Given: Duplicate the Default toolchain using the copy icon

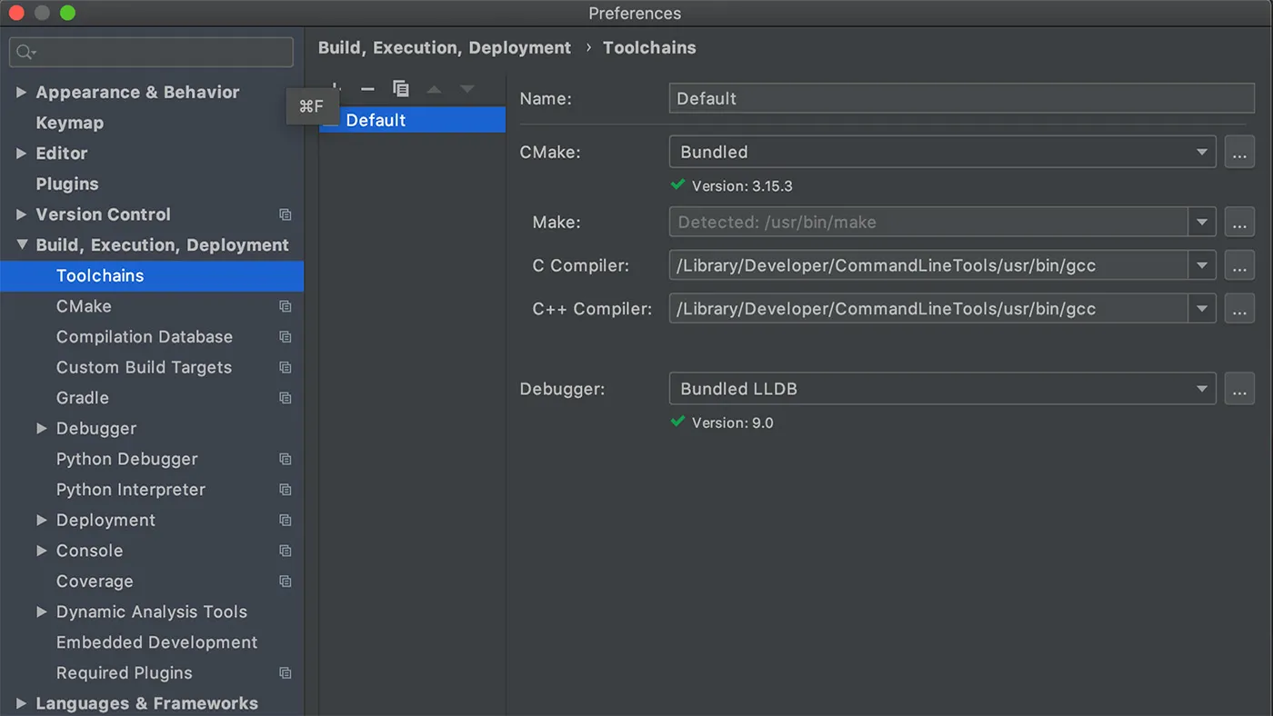Looking at the screenshot, I should tap(401, 88).
